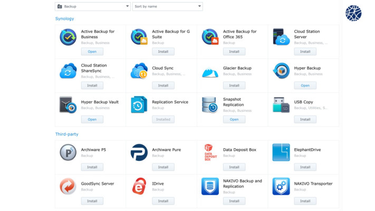This screenshot has width=375, height=211.
Task: Install USB Copy package
Action: pyautogui.click(x=305, y=120)
